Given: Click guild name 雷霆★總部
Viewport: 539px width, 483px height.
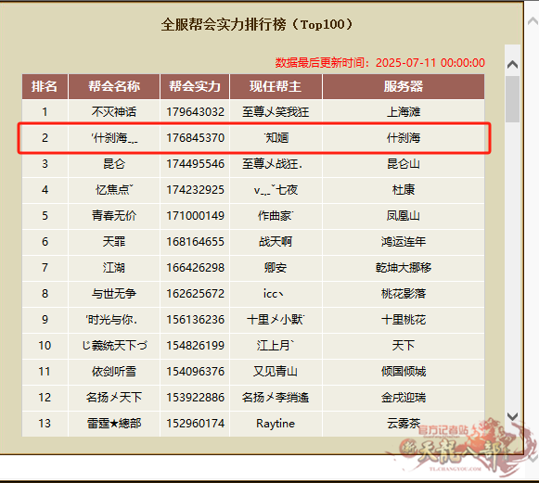Looking at the screenshot, I should pos(114,424).
